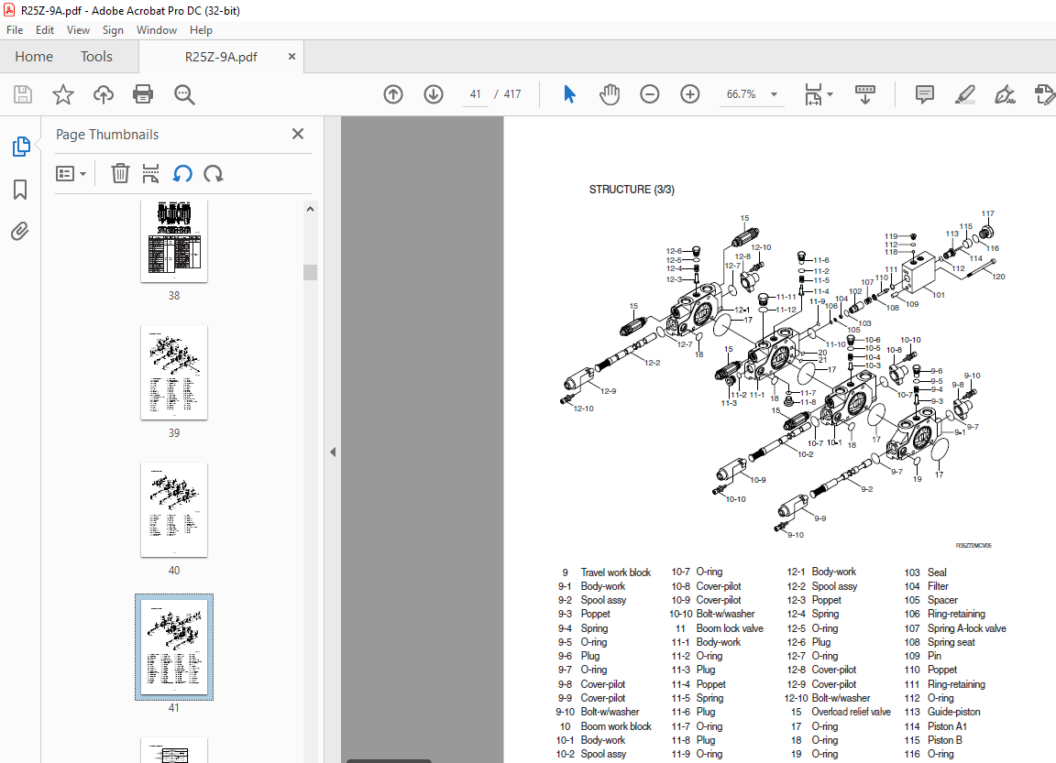Select page 39 thumbnail
This screenshot has width=1056, height=763.
[x=174, y=372]
